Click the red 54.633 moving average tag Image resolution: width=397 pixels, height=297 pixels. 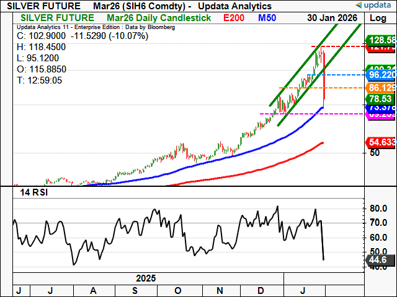pyautogui.click(x=380, y=142)
